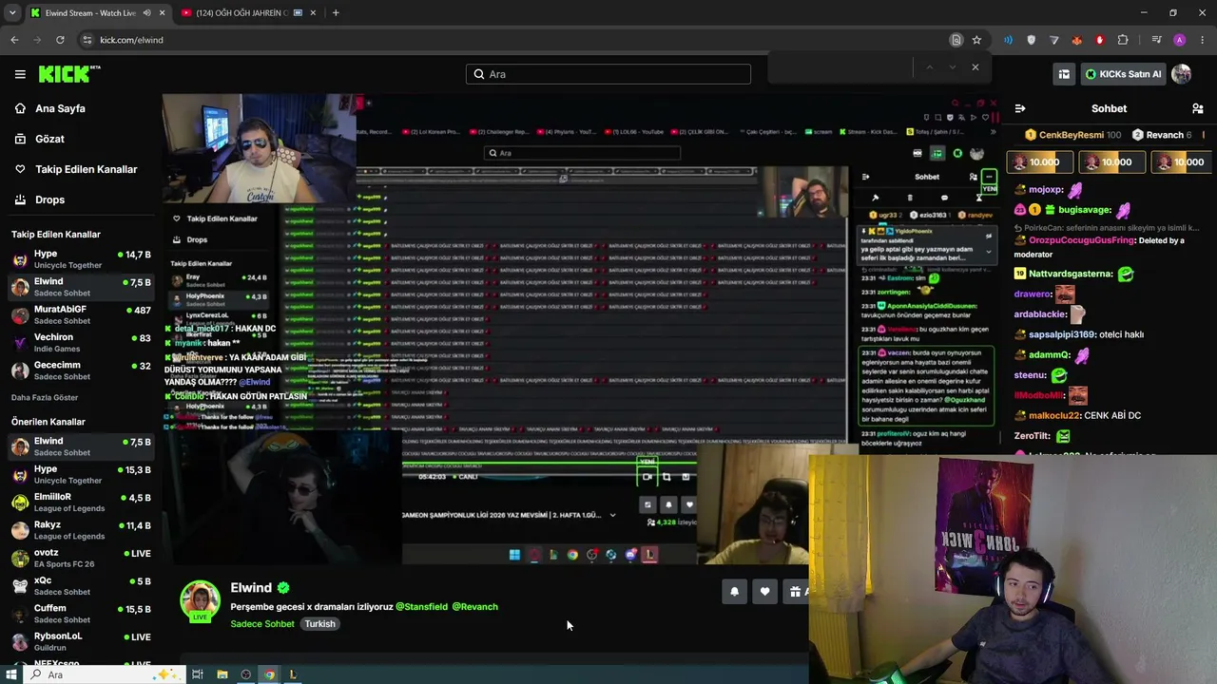Viewport: 1217px width, 684px height.
Task: Open the browser extensions puzzle icon
Action: [1123, 40]
